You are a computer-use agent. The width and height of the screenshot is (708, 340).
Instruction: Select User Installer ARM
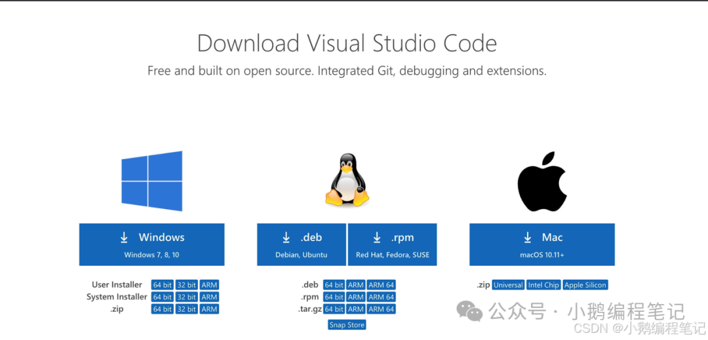pos(210,285)
